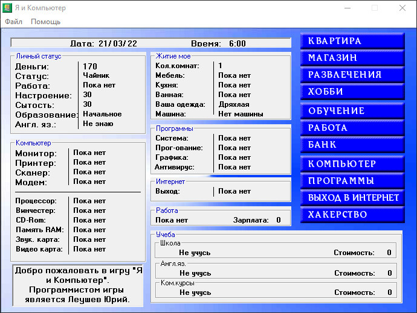Click the РАБОТА button
Viewport: 417px width, 313px height.
(352, 128)
